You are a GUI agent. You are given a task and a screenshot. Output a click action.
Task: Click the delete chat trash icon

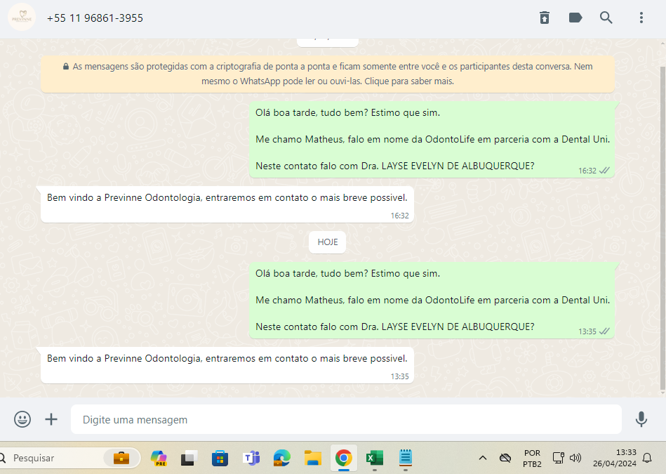click(x=545, y=18)
